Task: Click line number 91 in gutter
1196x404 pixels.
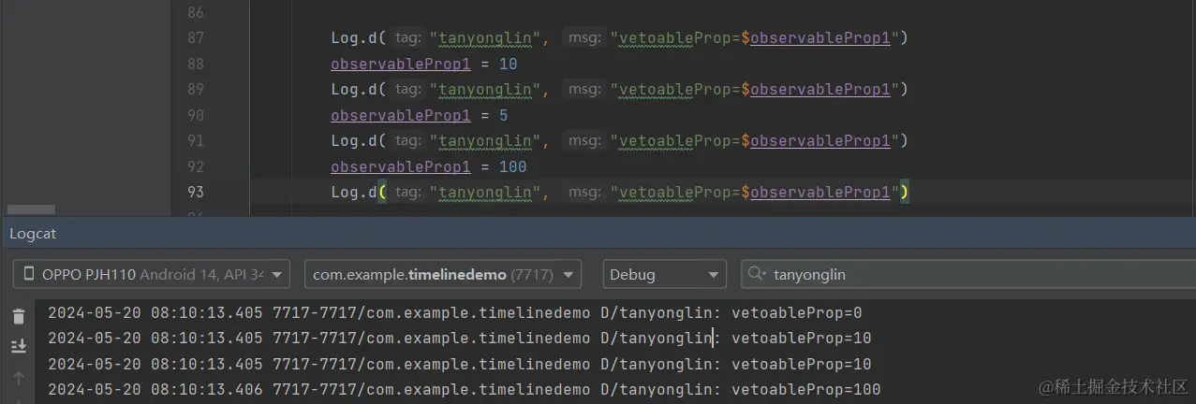Action: coord(195,141)
